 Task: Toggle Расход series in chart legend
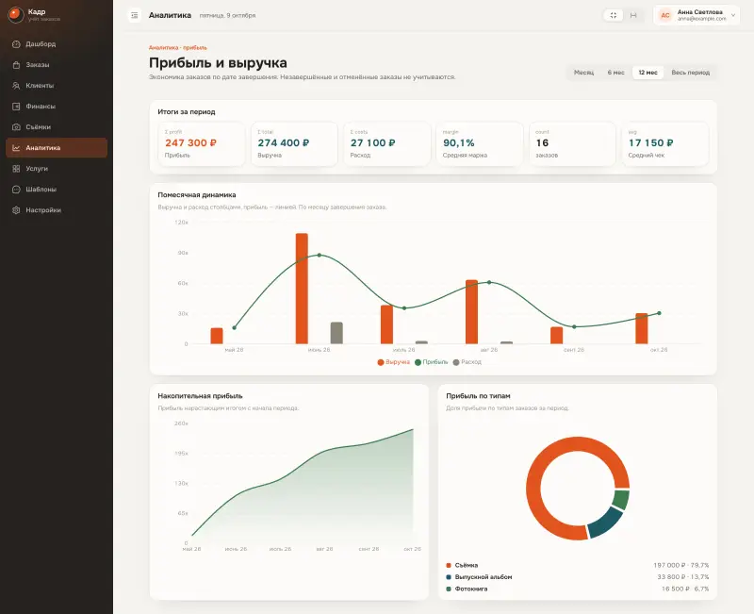coord(467,362)
